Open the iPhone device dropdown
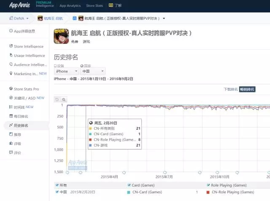270x201 pixels. [66, 71]
